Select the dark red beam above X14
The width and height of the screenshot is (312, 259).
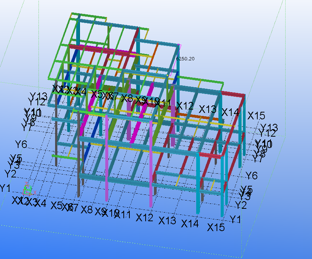coord(233,94)
